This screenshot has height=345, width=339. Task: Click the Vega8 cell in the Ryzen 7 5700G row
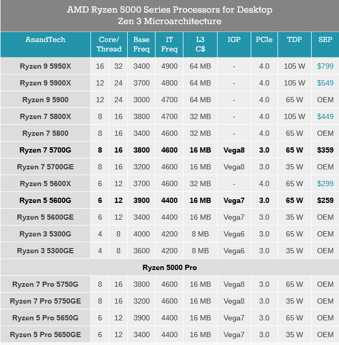pyautogui.click(x=234, y=150)
